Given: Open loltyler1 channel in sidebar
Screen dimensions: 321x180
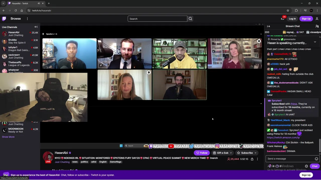Looking at the screenshot, I should [x=20, y=49].
